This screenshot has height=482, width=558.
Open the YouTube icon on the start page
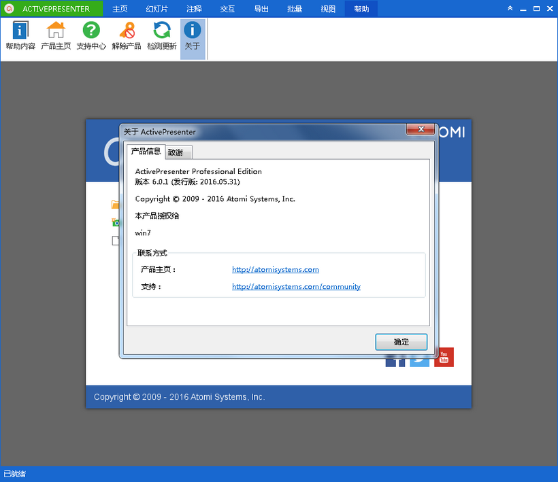tap(444, 357)
